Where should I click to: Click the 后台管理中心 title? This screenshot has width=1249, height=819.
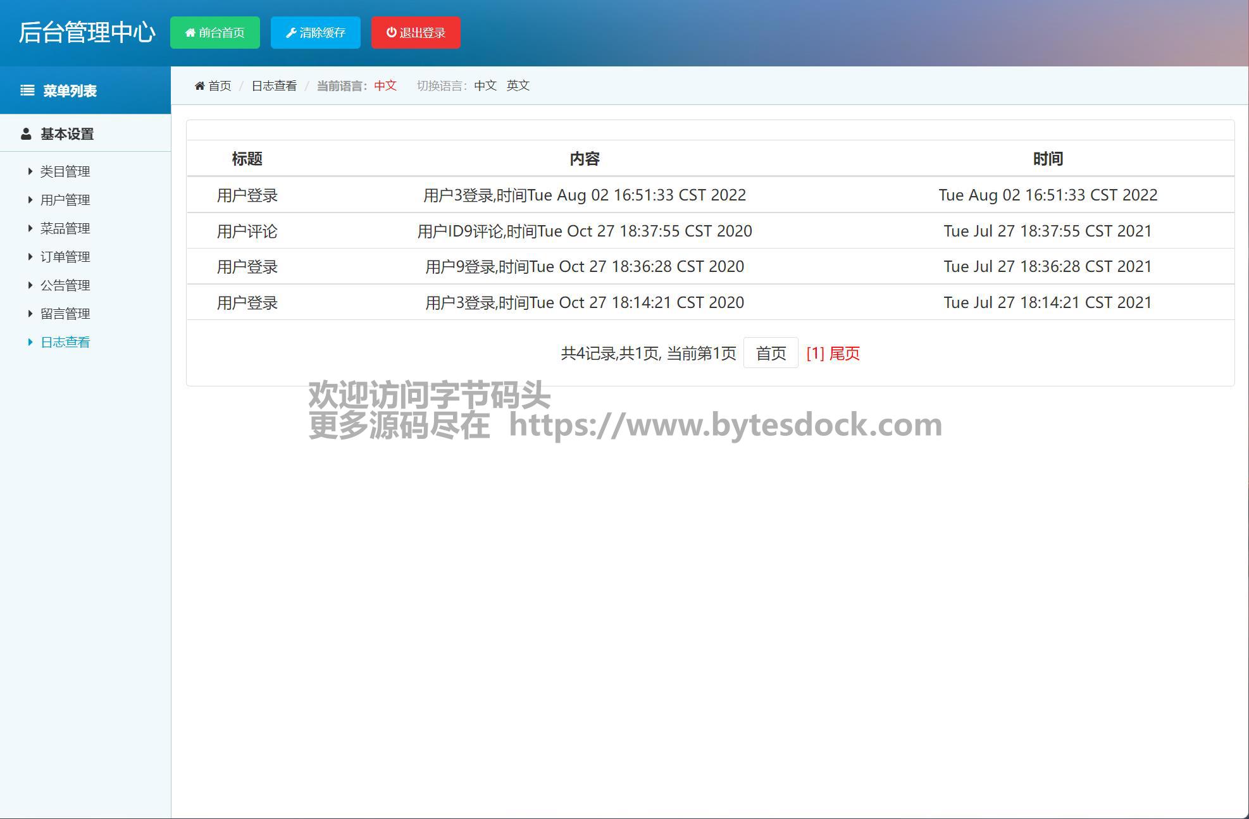87,32
